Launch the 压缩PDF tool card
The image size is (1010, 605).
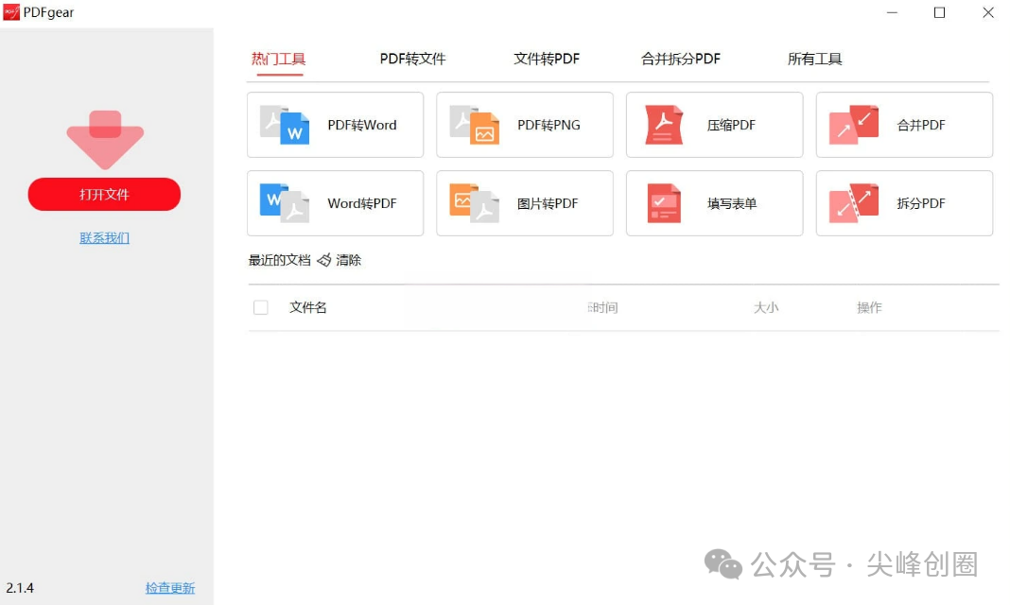[714, 125]
